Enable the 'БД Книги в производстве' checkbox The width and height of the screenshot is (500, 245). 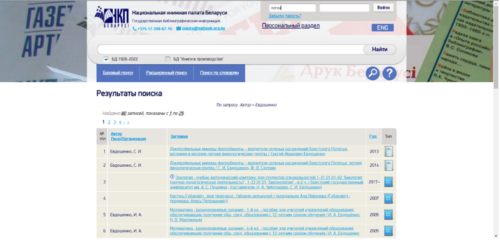pos(168,60)
